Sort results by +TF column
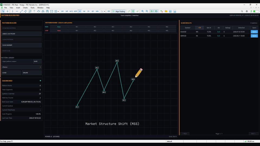260x146 pixels. tap(200, 28)
